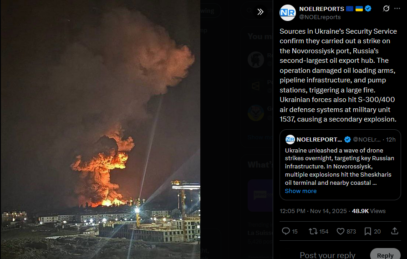
Task: Repost this tweet with retweet icon
Action: point(313,231)
